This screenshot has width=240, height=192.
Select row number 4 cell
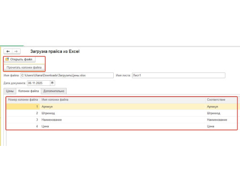click(23, 126)
